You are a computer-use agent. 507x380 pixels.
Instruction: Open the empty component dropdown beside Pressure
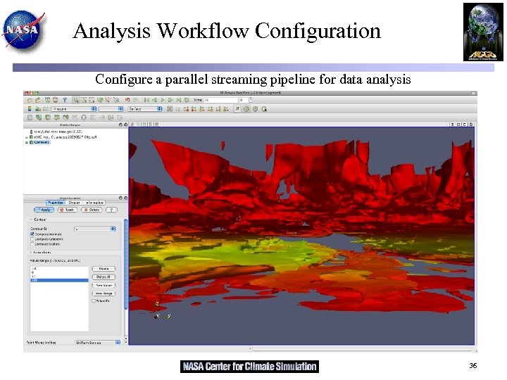click(111, 109)
